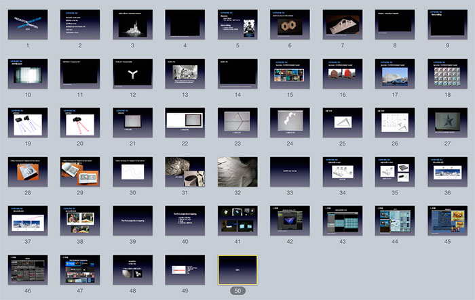This screenshot has width=475, height=300.
Task: Select slide 1 title thumbnail
Action: coord(28,24)
